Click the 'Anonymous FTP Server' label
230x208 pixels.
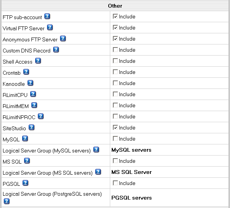30,39
